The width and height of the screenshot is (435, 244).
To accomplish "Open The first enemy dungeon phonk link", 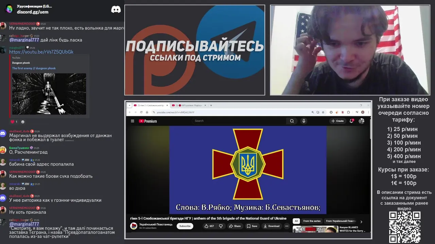I will pos(34,68).
